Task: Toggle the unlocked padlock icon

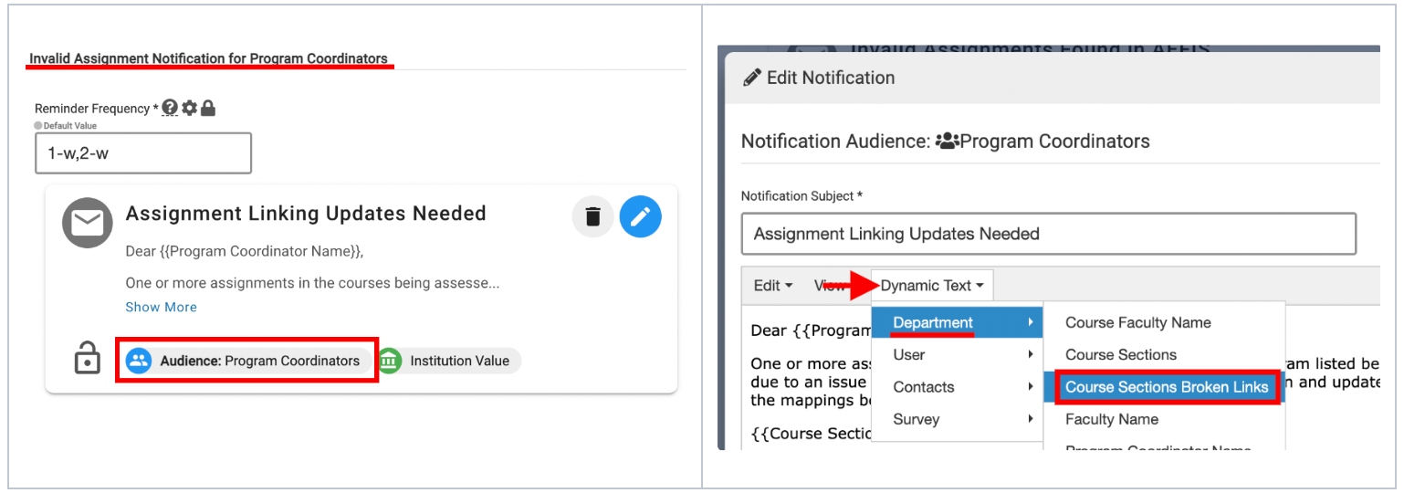Action: tap(87, 360)
